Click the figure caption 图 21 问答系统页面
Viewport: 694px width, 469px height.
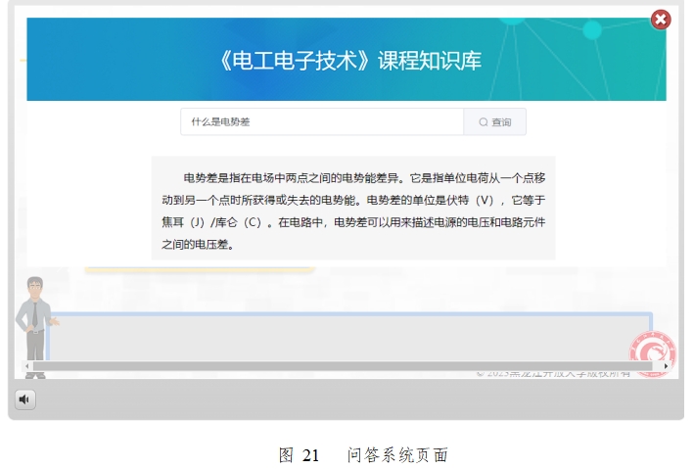click(x=363, y=455)
